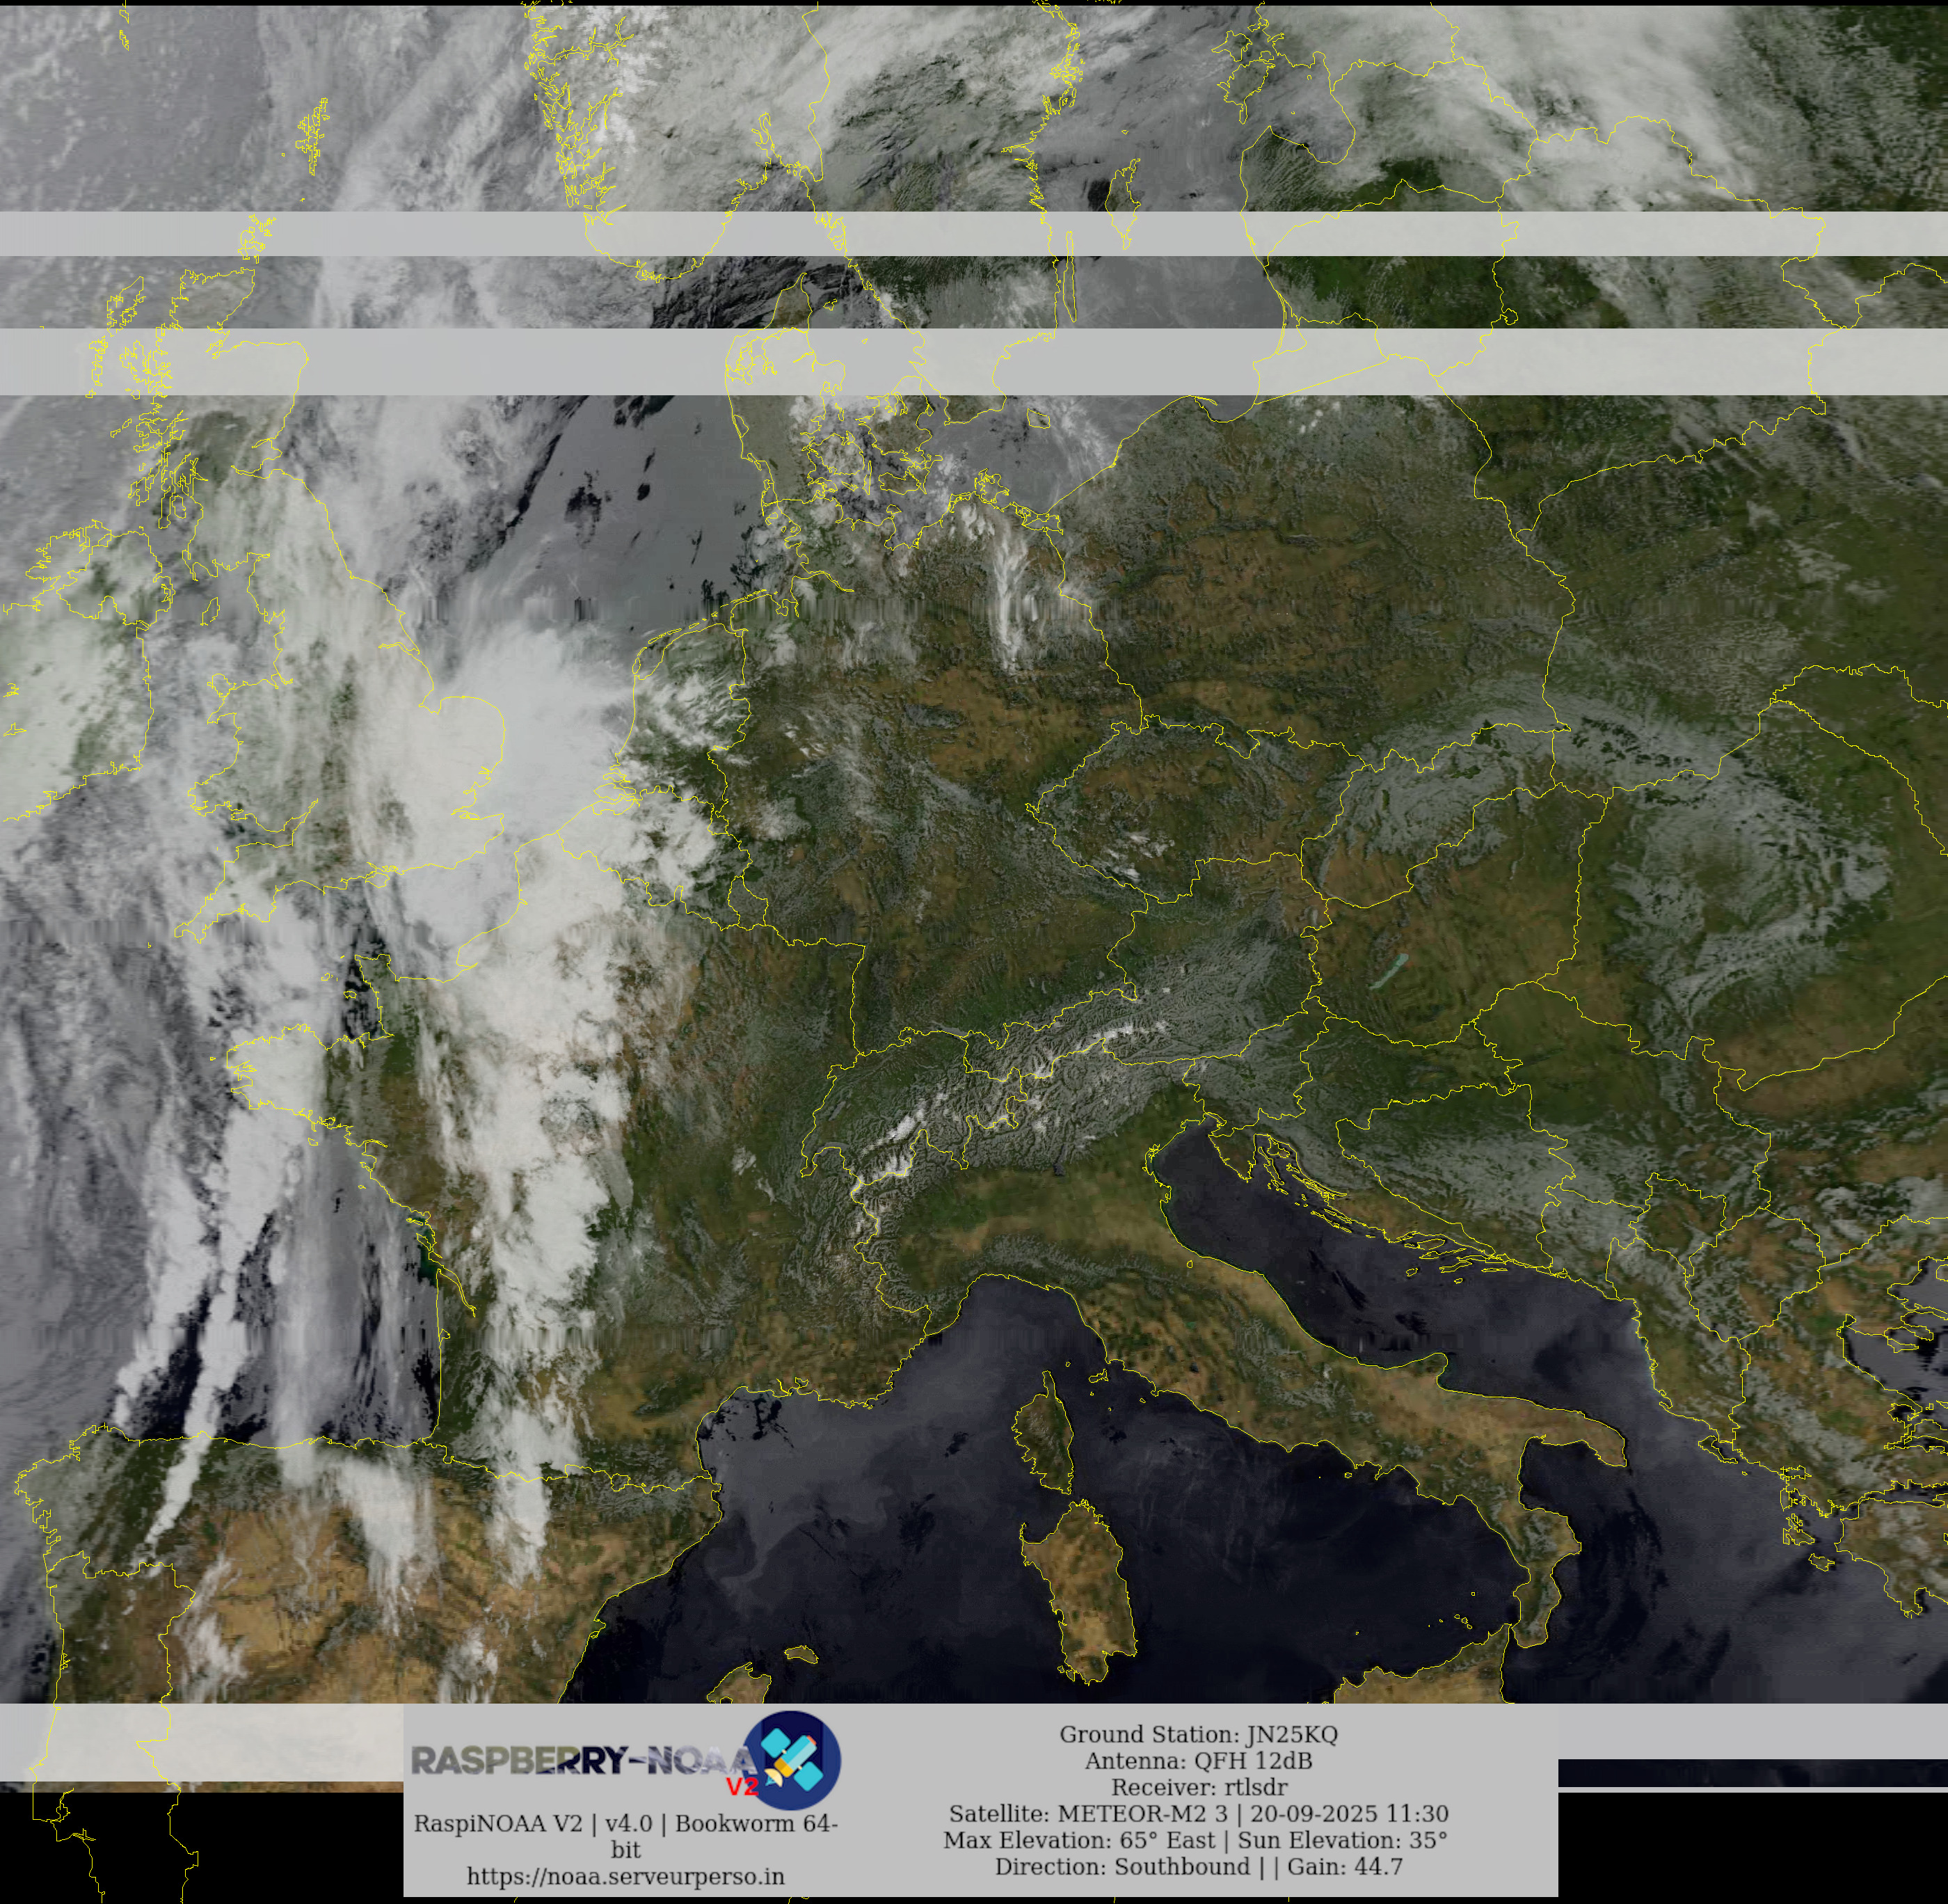
Task: Click the Receiver rtlsdr label
Action: coord(1199,1787)
